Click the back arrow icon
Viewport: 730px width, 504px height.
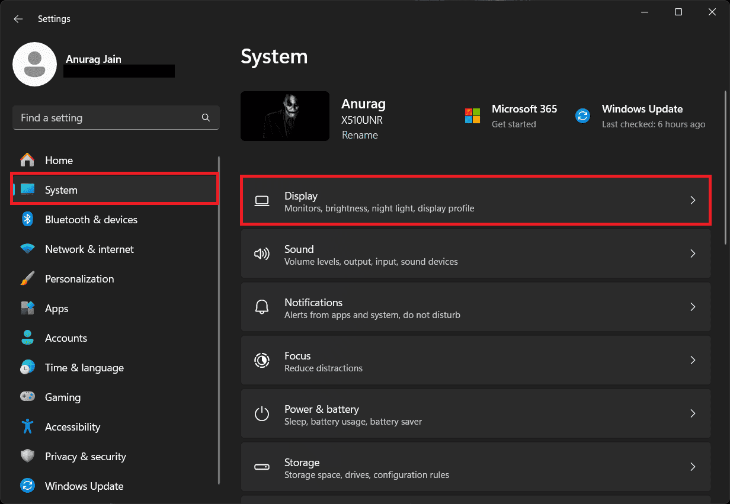point(18,19)
